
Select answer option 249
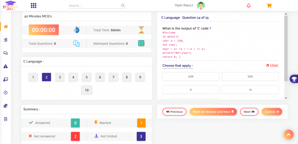[191, 76]
